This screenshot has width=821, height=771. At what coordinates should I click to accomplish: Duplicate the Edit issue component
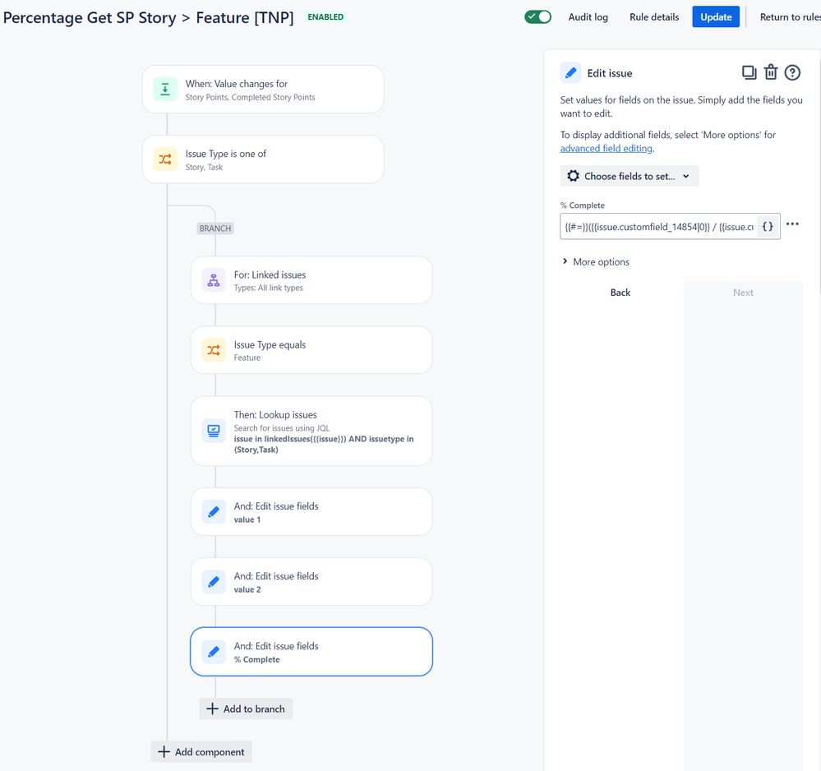click(750, 72)
